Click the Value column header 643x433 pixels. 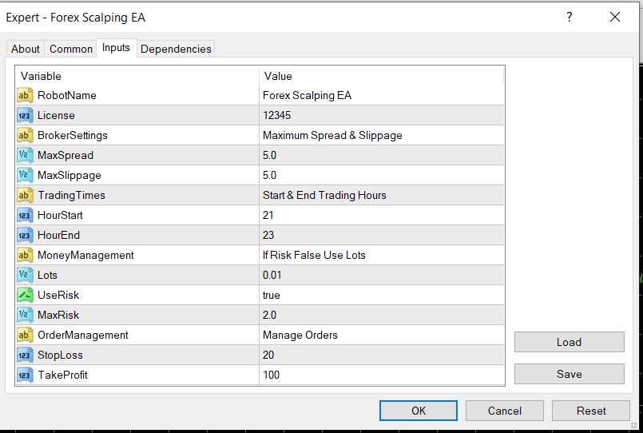[381, 76]
